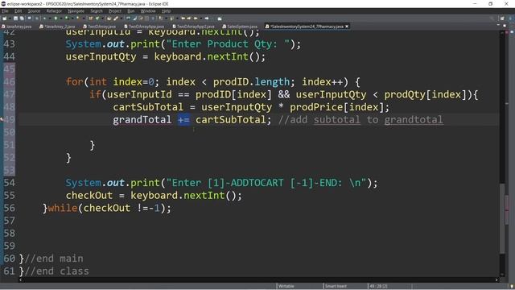Image resolution: width=515 pixels, height=290 pixels.
Task: Open the Run menu
Action: click(131, 10)
